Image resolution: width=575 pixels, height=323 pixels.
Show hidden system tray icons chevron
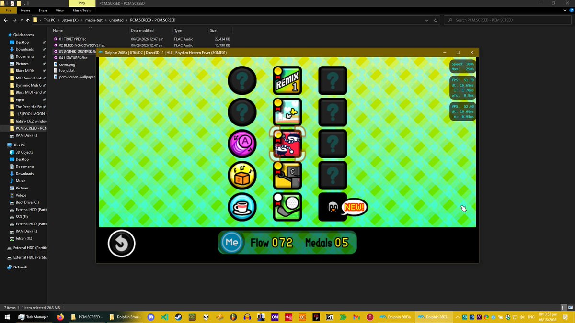click(x=458, y=317)
